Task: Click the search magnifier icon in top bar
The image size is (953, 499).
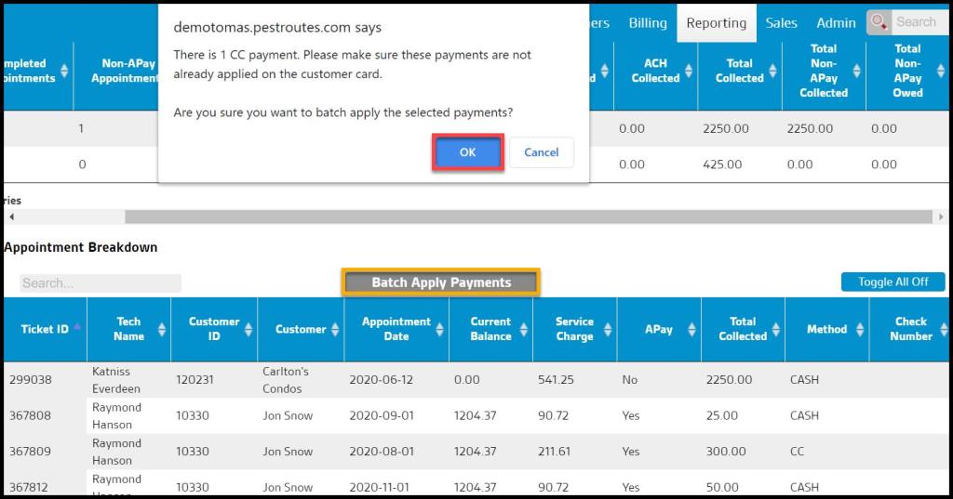Action: pyautogui.click(x=879, y=22)
